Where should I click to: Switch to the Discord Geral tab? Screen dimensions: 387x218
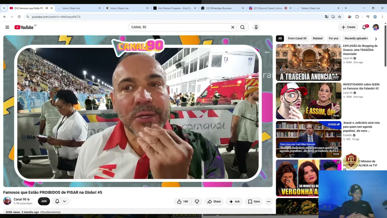[270, 8]
